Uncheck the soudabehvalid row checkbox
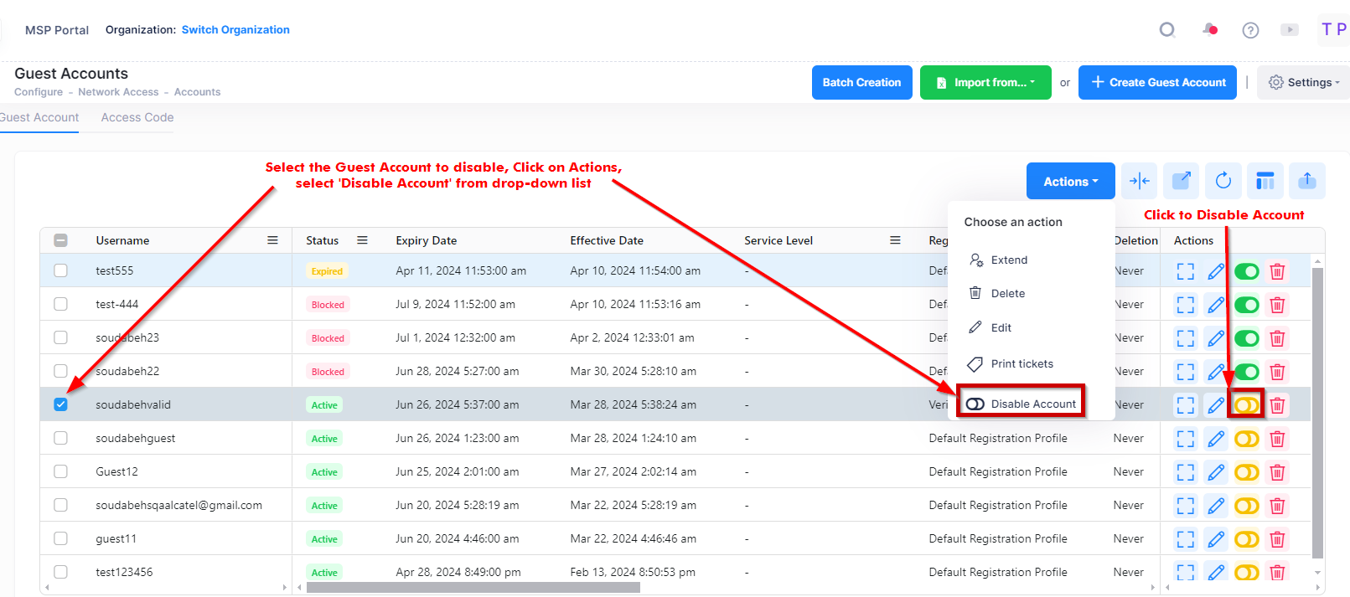Screen dimensions: 1350x597 (x=61, y=404)
